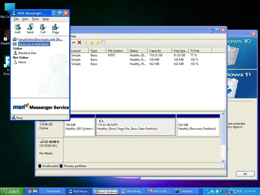Click the scroll down arrow in disk graphical view
Screen dimensions: 260x195
(x=223, y=161)
